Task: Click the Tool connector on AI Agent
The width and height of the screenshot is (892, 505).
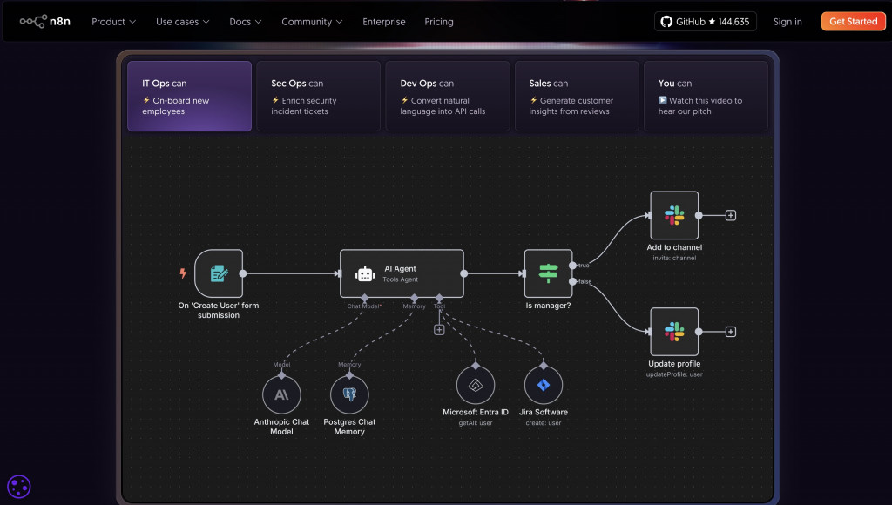Action: [439, 298]
